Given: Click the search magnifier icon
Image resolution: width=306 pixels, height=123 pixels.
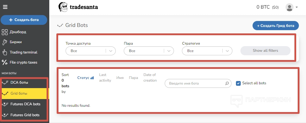Looking at the screenshot, I should coord(227,83).
